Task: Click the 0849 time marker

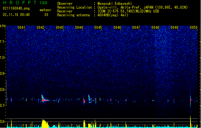Action: tap(174, 28)
